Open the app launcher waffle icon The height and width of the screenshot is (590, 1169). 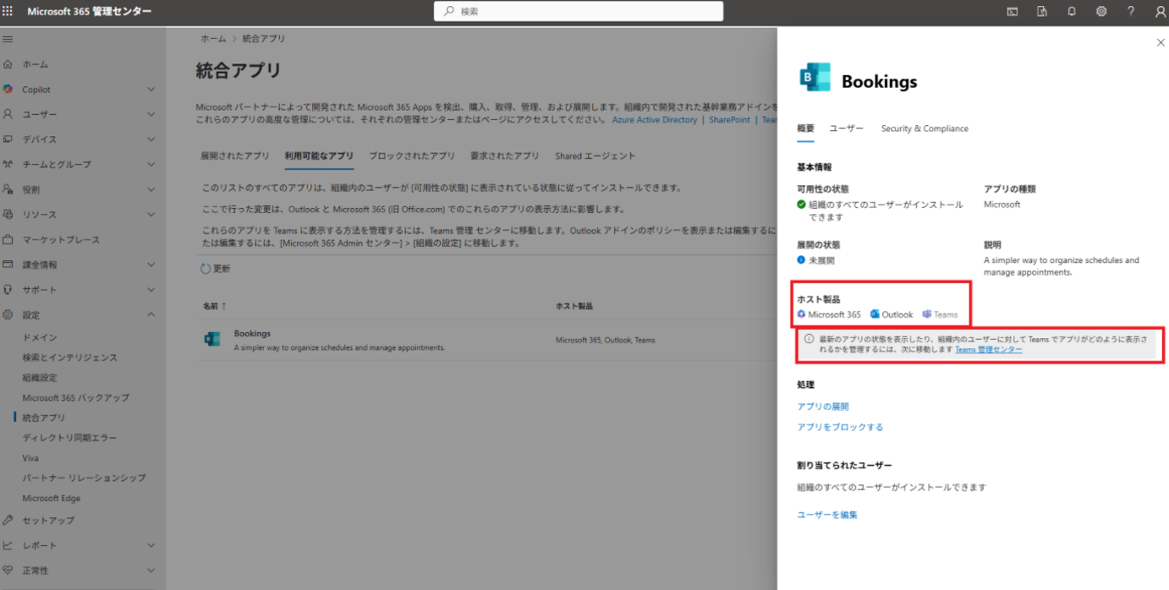pyautogui.click(x=8, y=12)
